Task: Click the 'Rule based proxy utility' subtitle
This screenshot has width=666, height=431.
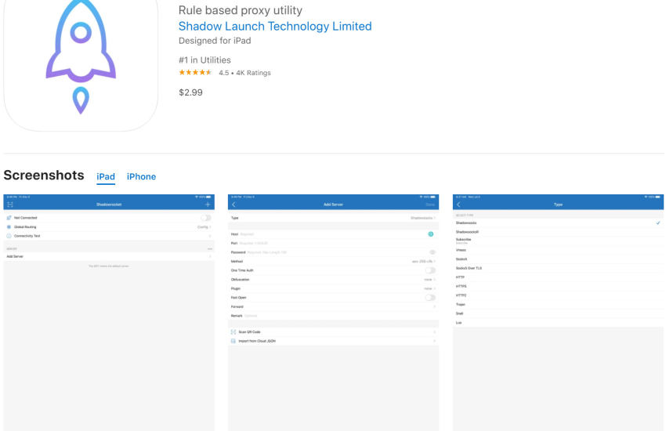Action: [x=241, y=10]
